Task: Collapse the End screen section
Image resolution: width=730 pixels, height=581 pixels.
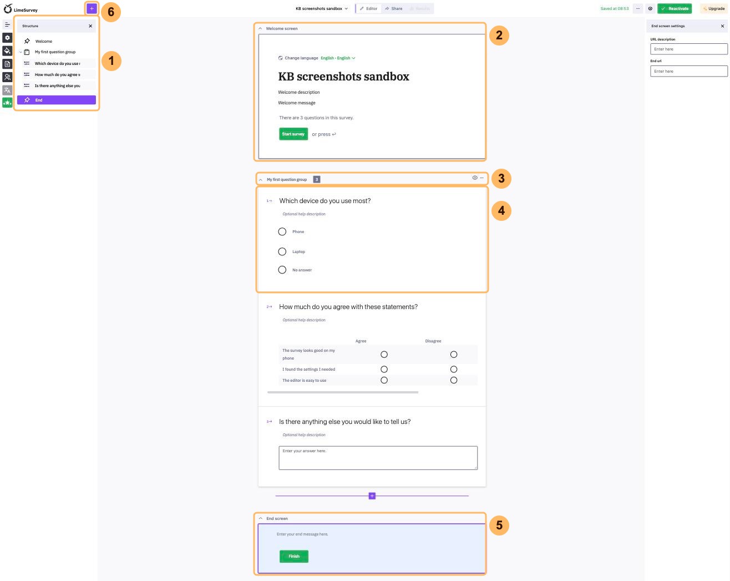Action: (261, 518)
